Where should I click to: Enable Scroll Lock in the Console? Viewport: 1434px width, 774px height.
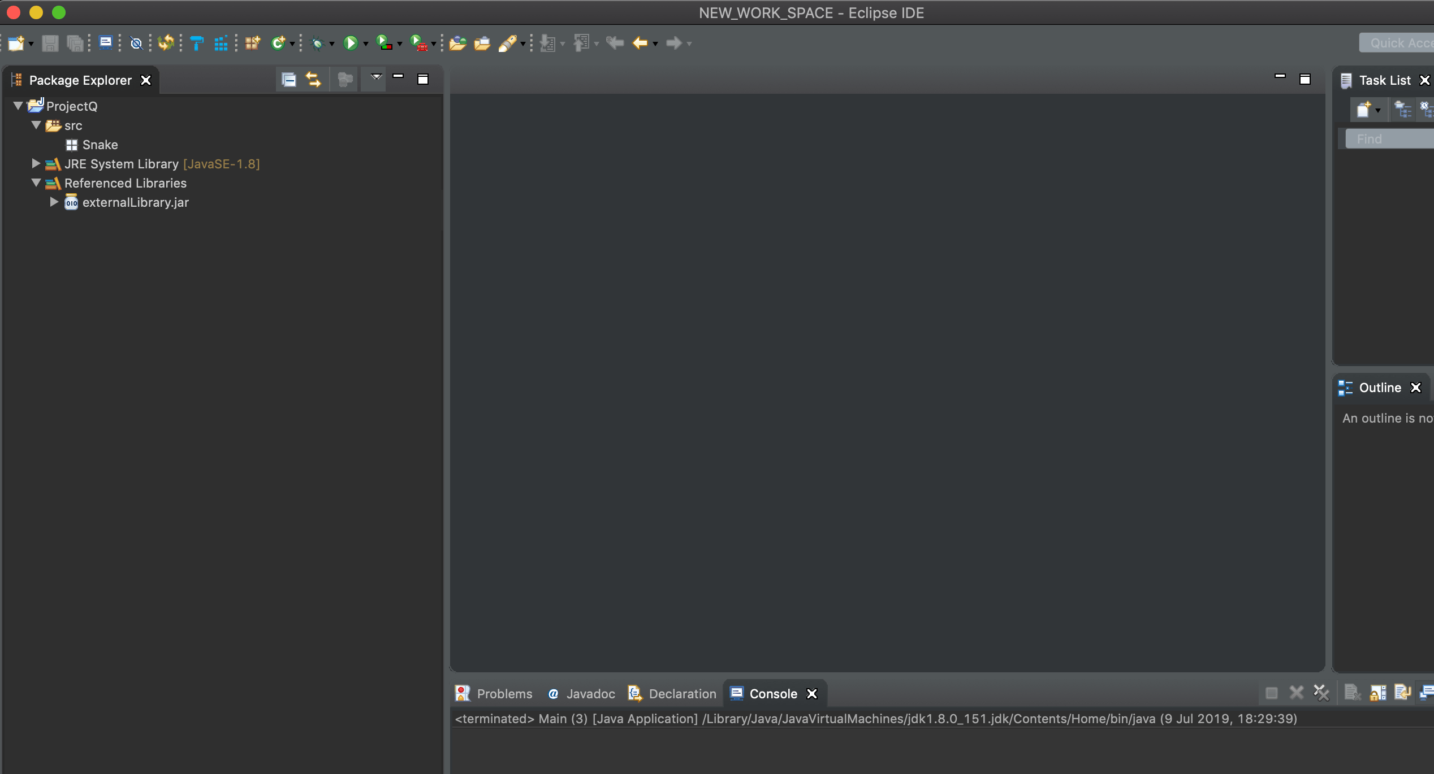click(1378, 692)
